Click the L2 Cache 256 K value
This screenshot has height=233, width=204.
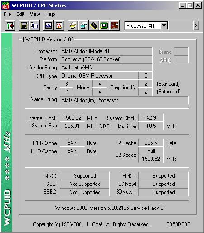pos(151,143)
